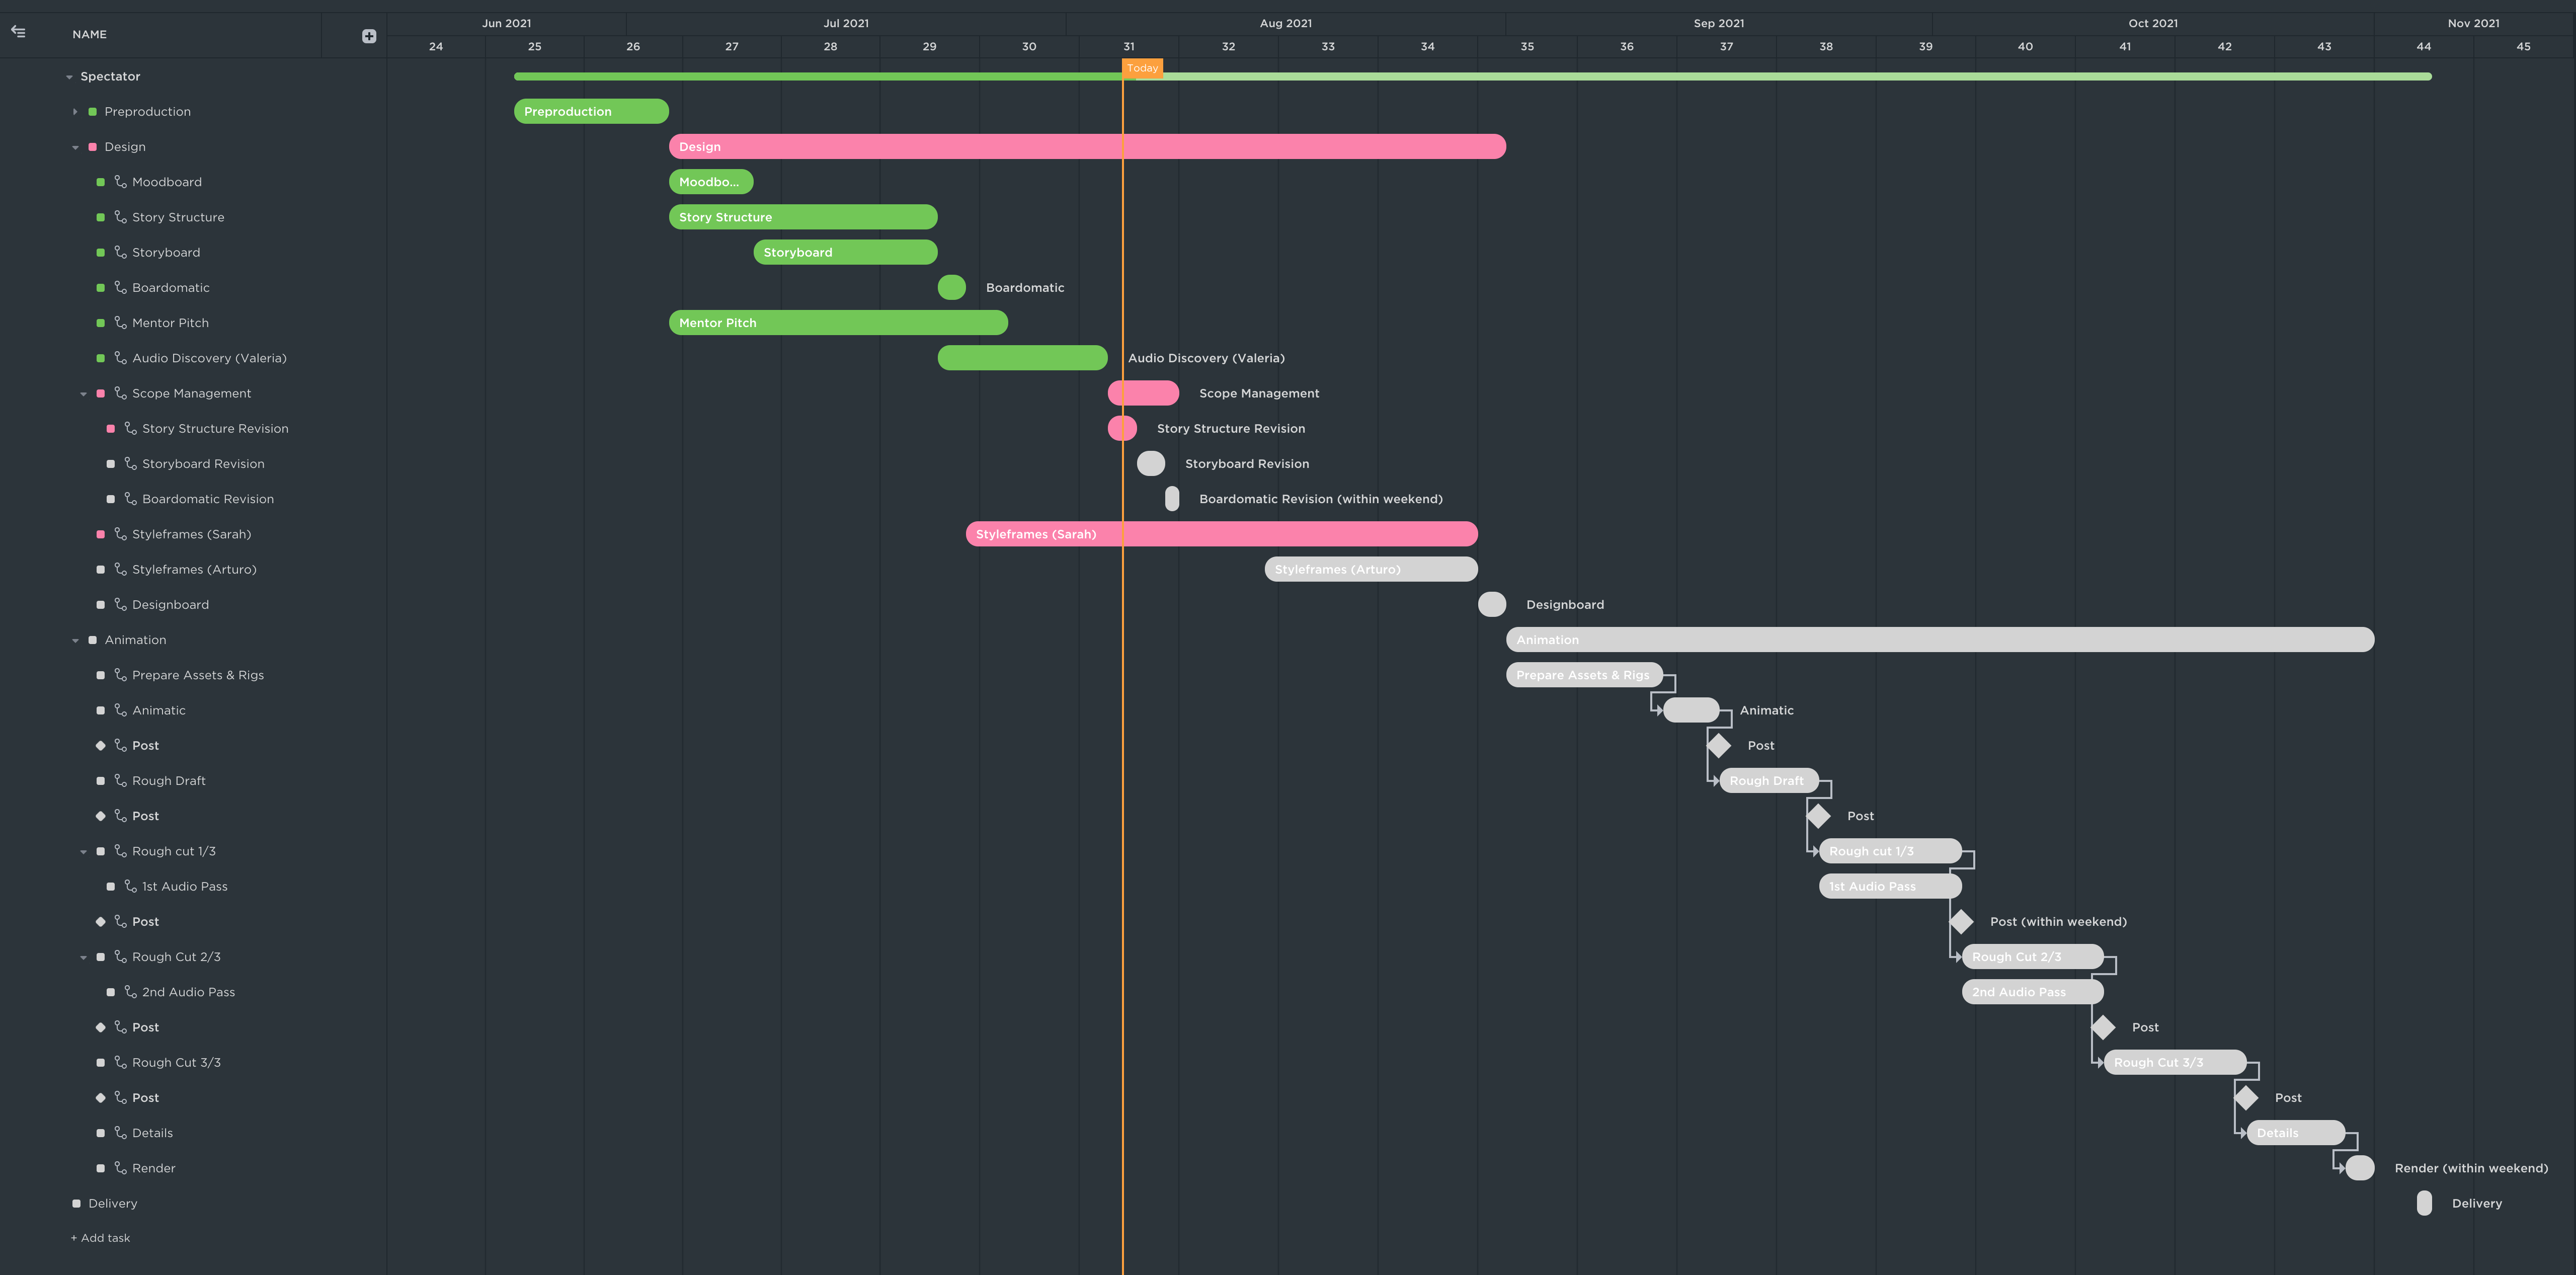Click subtask icon beside Rough Draft
The height and width of the screenshot is (1275, 2576).
(120, 780)
